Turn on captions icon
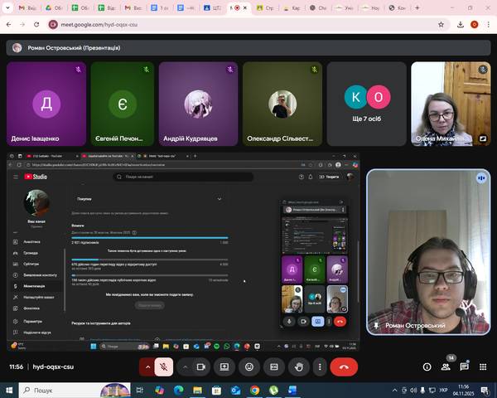Image resolution: width=497 pixels, height=398 pixels. click(x=273, y=366)
